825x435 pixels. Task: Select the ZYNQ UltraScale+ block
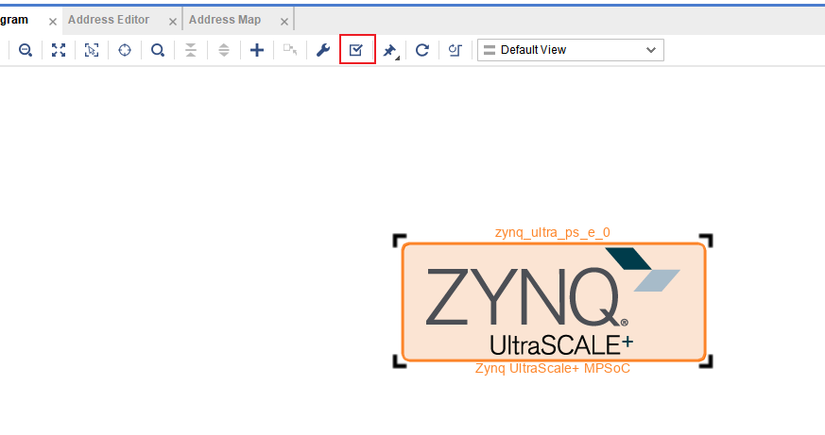coord(554,302)
